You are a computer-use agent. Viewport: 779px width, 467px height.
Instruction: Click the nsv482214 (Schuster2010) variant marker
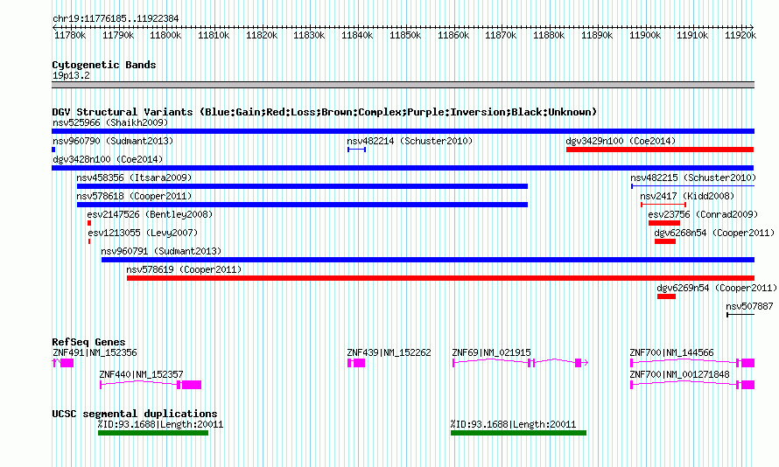point(357,150)
